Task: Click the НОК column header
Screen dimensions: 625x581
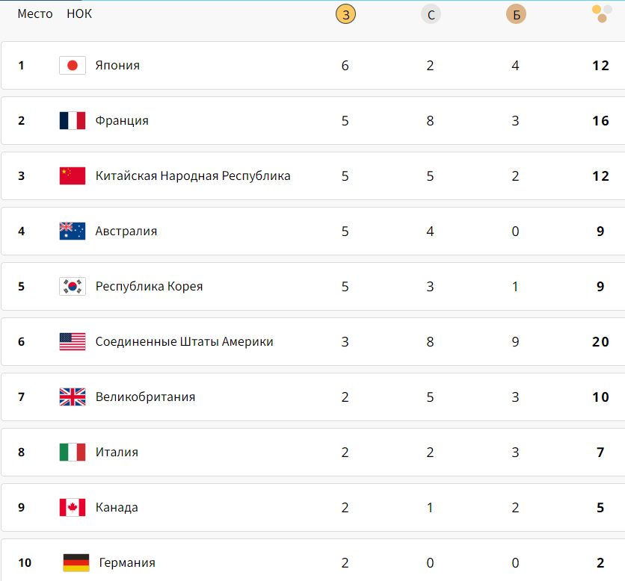Action: [x=79, y=14]
